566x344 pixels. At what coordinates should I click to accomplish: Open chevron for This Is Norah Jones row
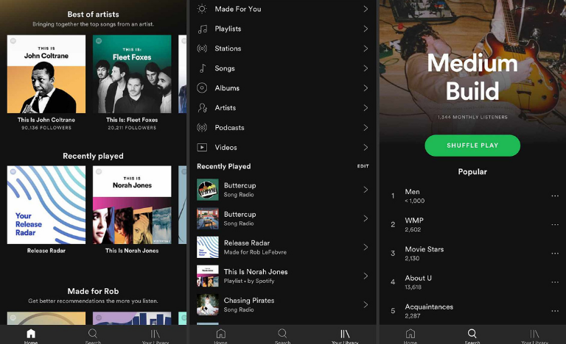point(366,276)
